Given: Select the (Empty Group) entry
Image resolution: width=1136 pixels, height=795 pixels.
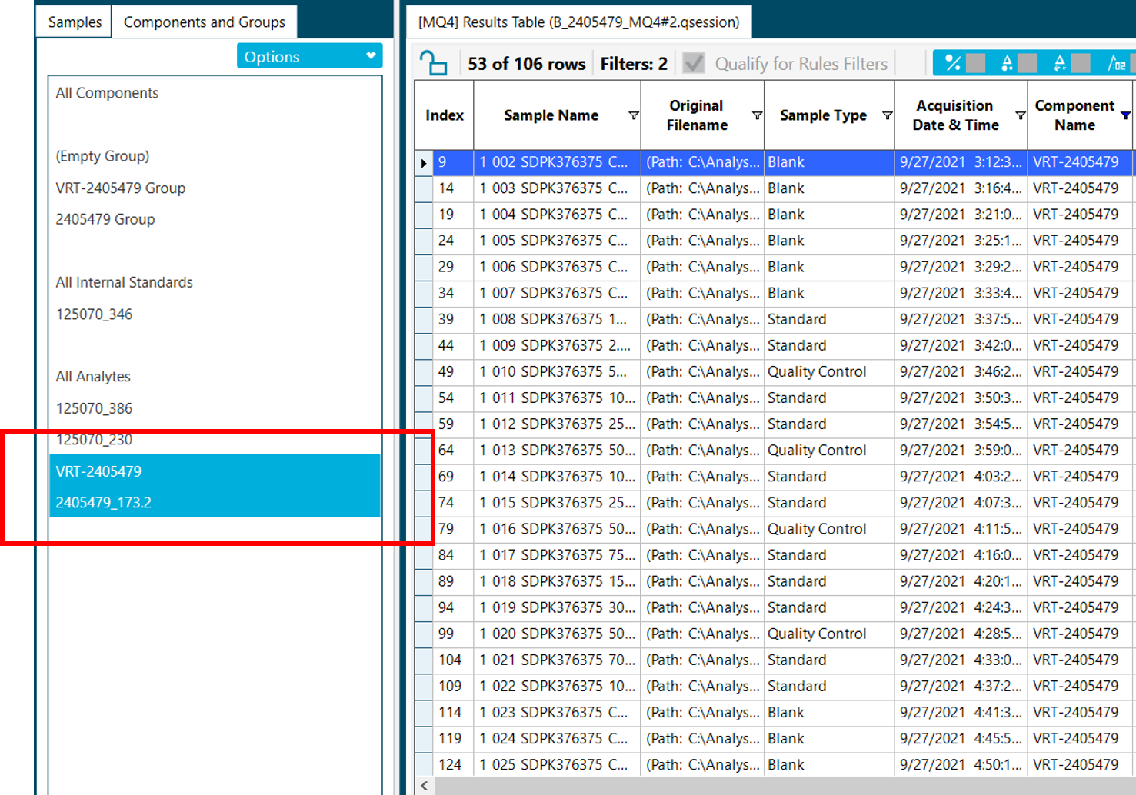Looking at the screenshot, I should tap(102, 156).
